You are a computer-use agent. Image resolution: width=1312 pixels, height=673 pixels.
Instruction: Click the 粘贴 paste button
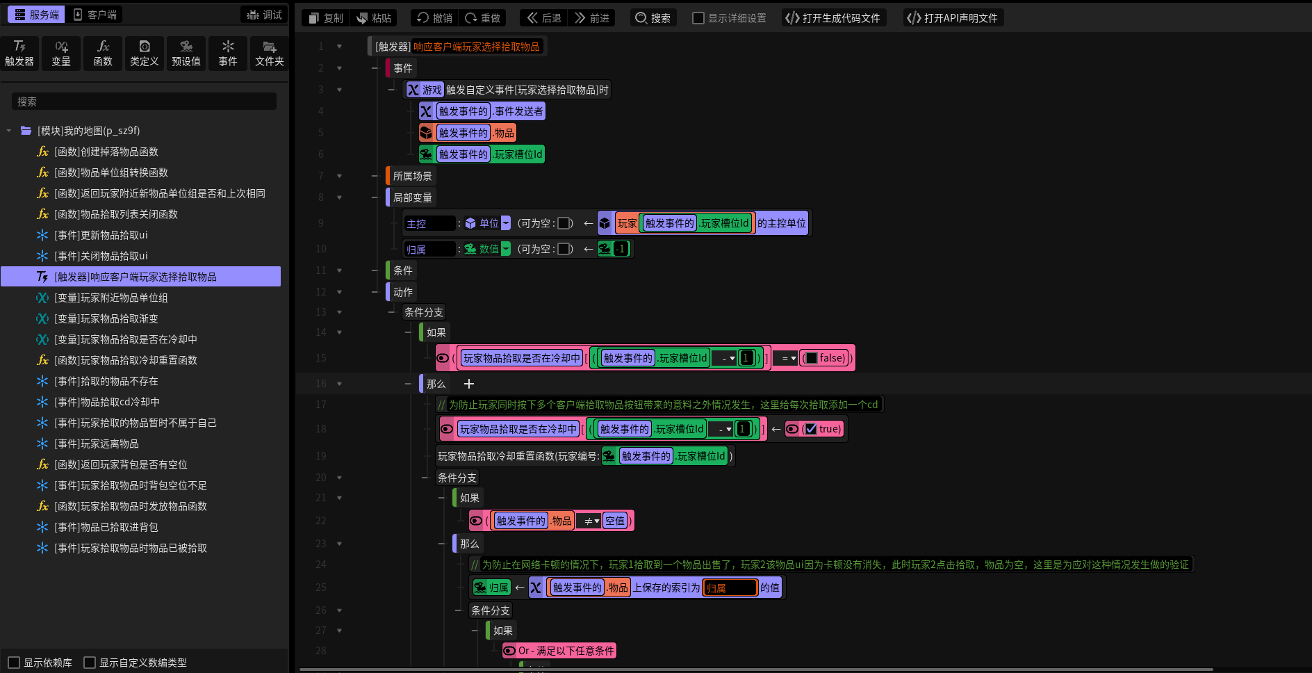(x=374, y=18)
